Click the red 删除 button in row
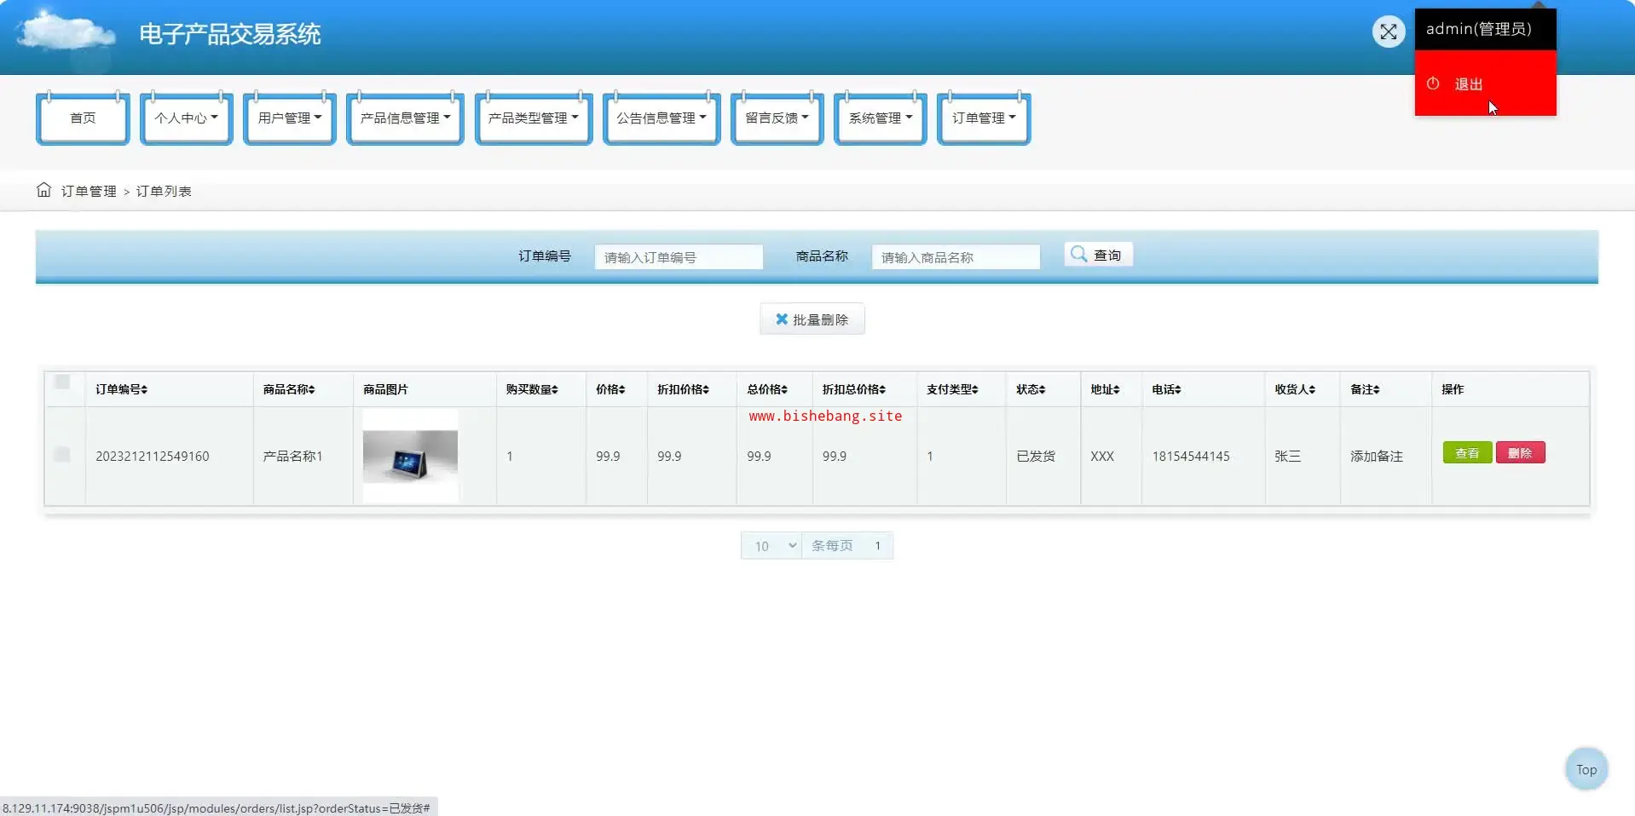The height and width of the screenshot is (816, 1635). [x=1520, y=453]
